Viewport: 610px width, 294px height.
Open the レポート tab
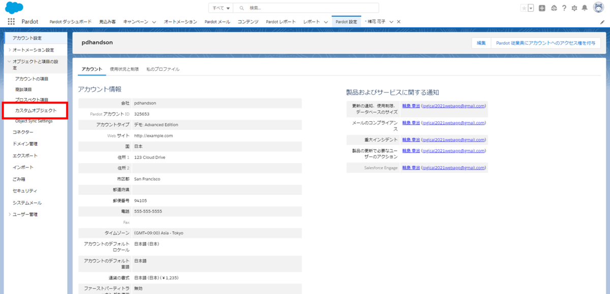tap(312, 22)
